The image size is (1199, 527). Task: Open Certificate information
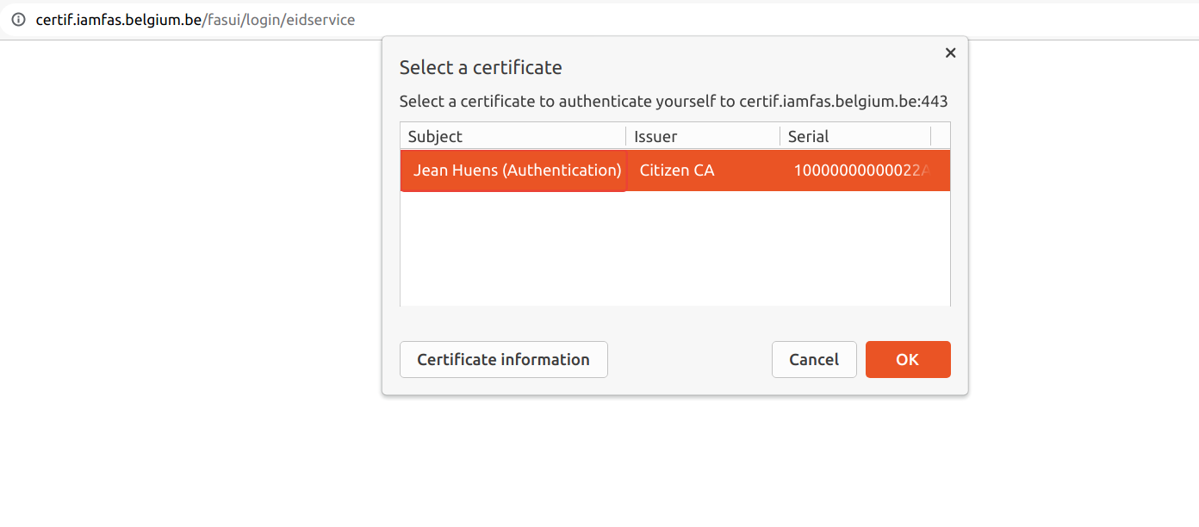pyautogui.click(x=504, y=359)
